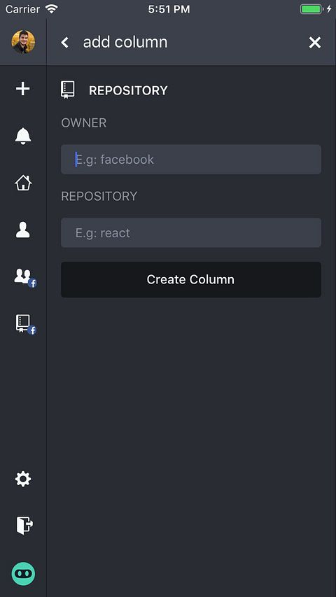The image size is (336, 597).
Task: Tap the green robot face icon
Action: pyautogui.click(x=23, y=573)
